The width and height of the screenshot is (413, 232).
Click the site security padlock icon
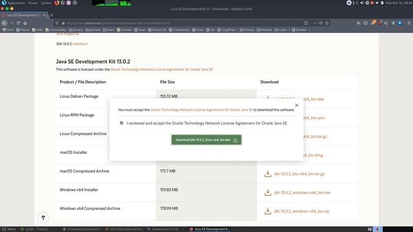(63, 23)
